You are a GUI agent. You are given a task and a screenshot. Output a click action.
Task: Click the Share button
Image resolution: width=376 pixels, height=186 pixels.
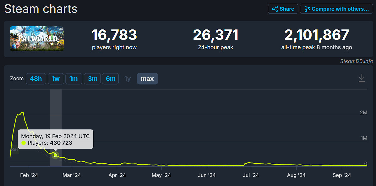(283, 9)
